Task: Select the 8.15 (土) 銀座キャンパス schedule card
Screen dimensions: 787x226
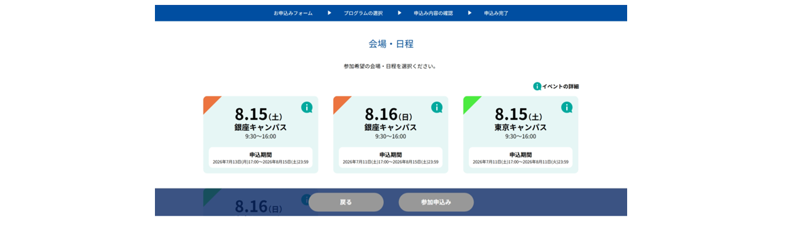Action: tap(261, 134)
